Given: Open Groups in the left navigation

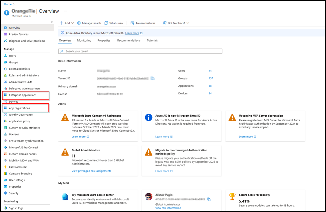Looking at the screenshot, I should point(14,62).
